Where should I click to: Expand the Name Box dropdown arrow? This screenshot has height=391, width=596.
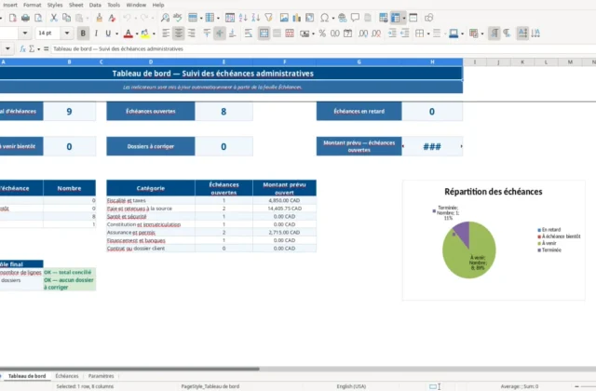tap(7, 48)
